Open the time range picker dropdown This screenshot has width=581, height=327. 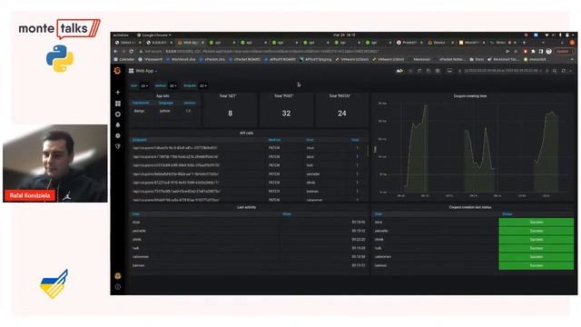click(x=503, y=71)
